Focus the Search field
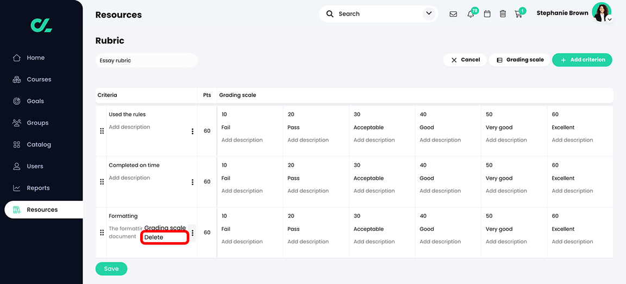Viewport: 626px width, 284px height. [x=378, y=14]
